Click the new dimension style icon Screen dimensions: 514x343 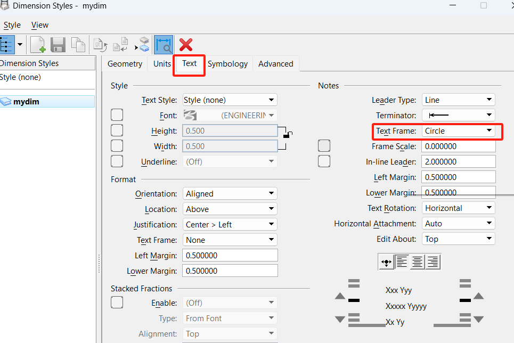click(x=37, y=45)
